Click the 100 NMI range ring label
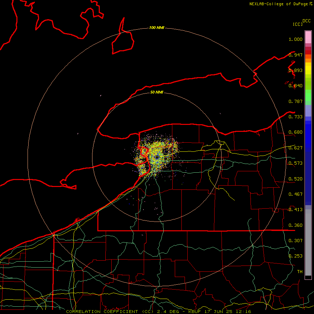The width and height of the screenshot is (314, 314). (157, 28)
